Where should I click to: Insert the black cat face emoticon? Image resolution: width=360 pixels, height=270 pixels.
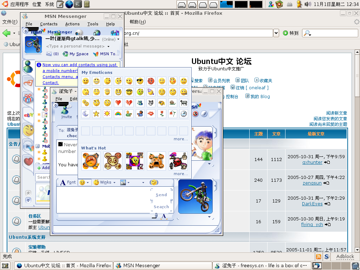(x=151, y=103)
